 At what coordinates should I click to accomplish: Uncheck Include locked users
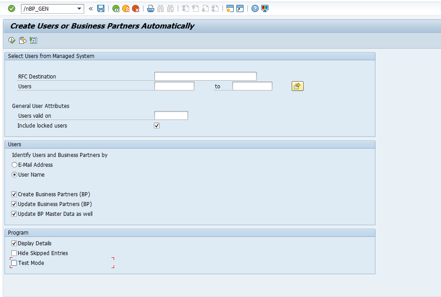[157, 125]
